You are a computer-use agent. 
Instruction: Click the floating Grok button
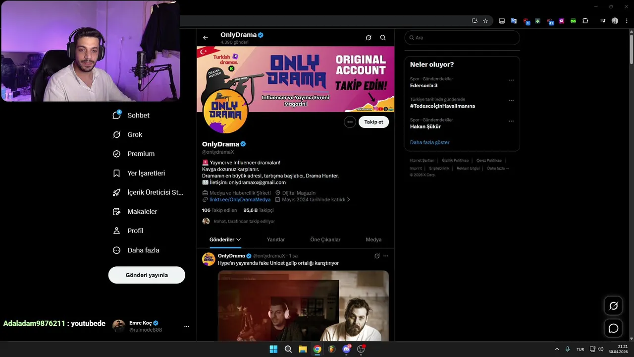click(x=613, y=306)
